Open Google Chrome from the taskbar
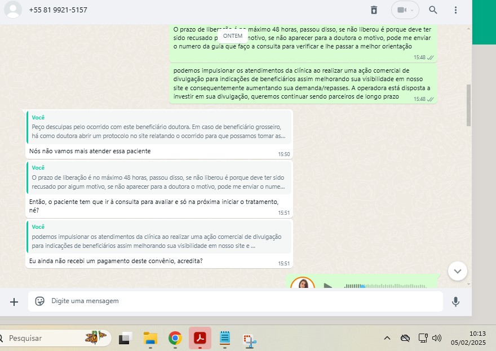 tap(175, 338)
